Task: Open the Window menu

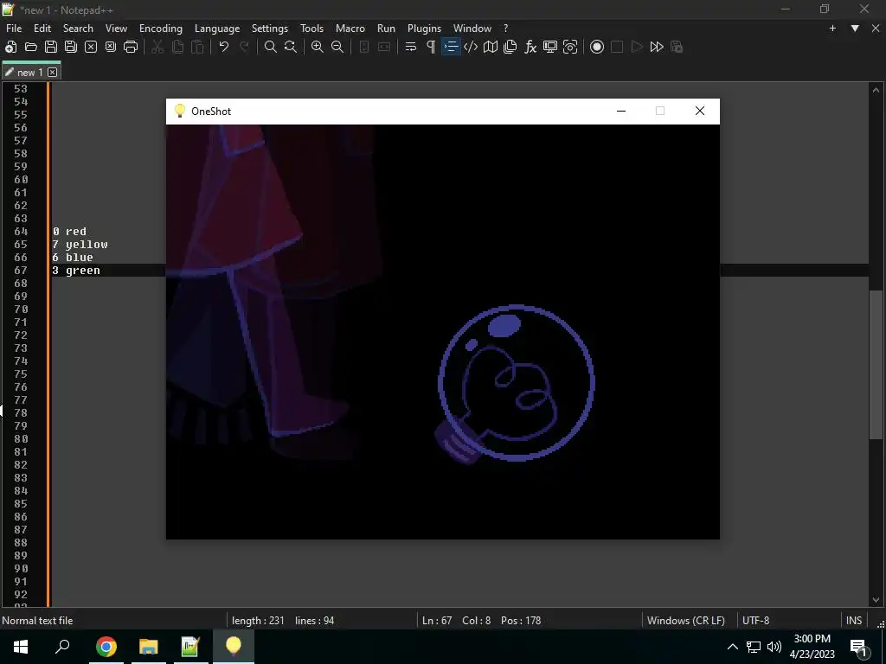Action: [x=472, y=29]
